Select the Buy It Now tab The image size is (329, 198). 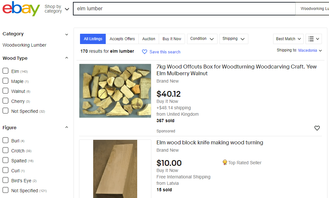[x=172, y=39]
